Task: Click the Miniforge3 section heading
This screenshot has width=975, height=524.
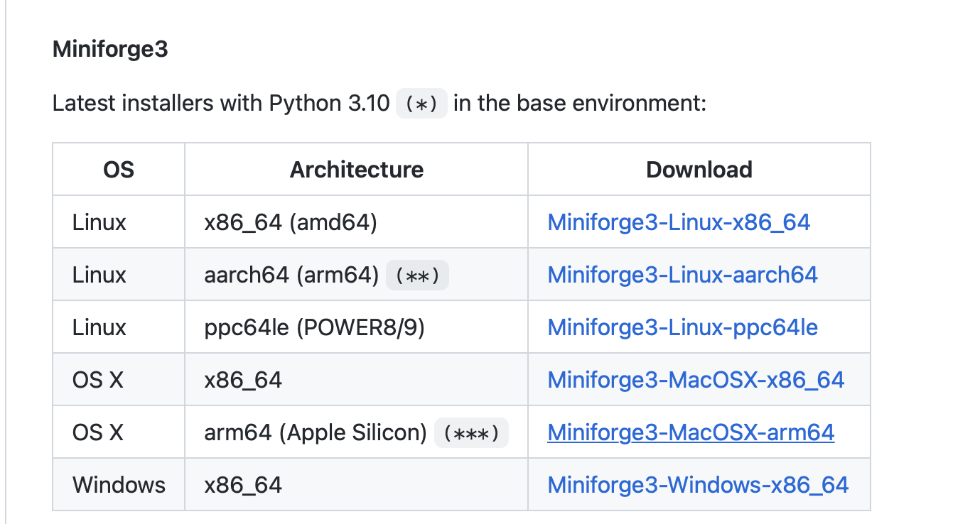Action: point(110,50)
